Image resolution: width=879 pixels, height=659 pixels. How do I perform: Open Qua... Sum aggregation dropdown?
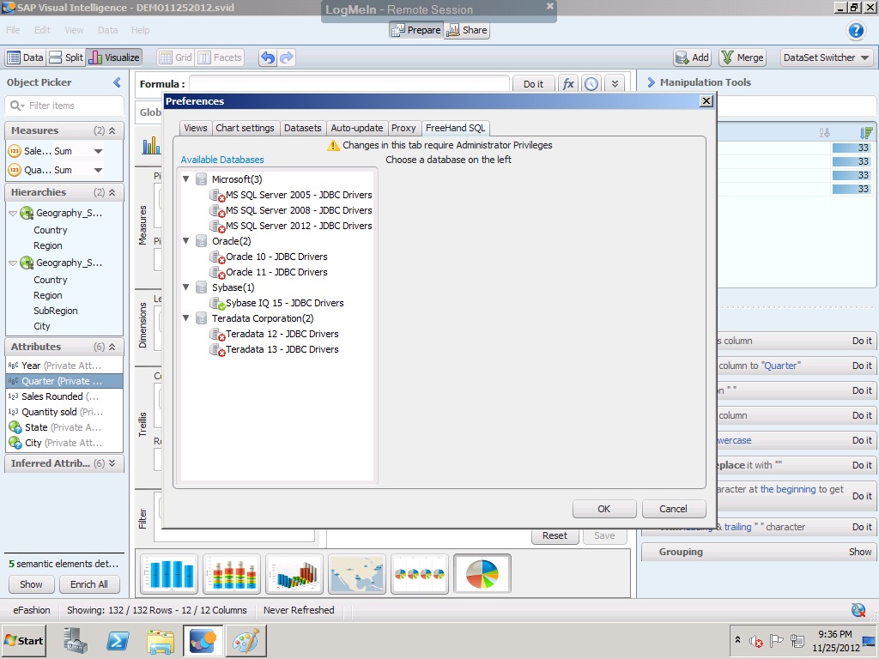coord(98,171)
